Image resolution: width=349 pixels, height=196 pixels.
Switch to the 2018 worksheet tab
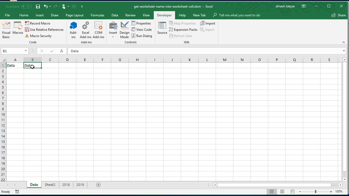[66, 185]
